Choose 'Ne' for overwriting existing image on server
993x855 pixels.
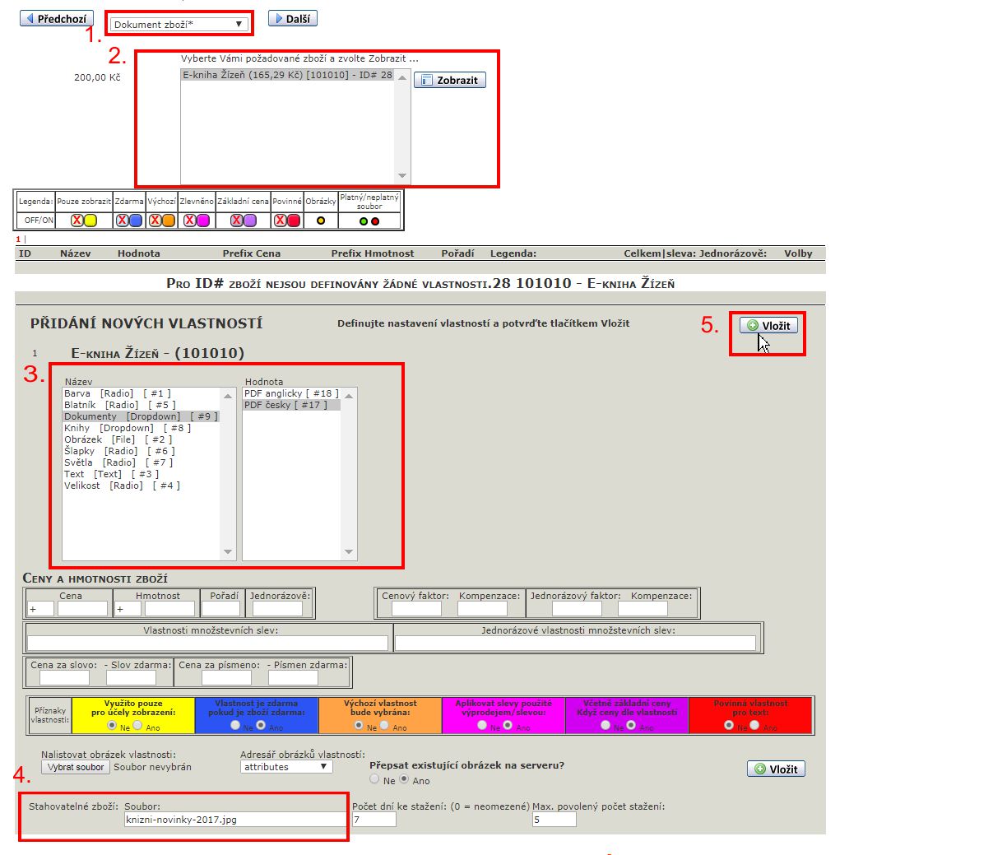375,779
